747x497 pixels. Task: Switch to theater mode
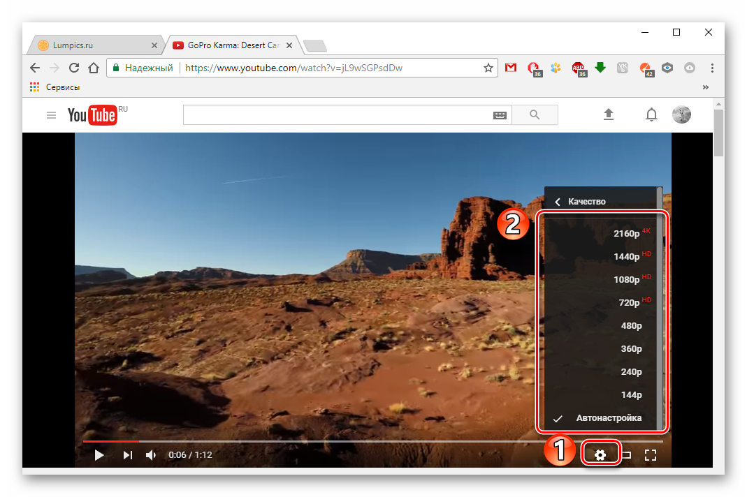[x=627, y=455]
